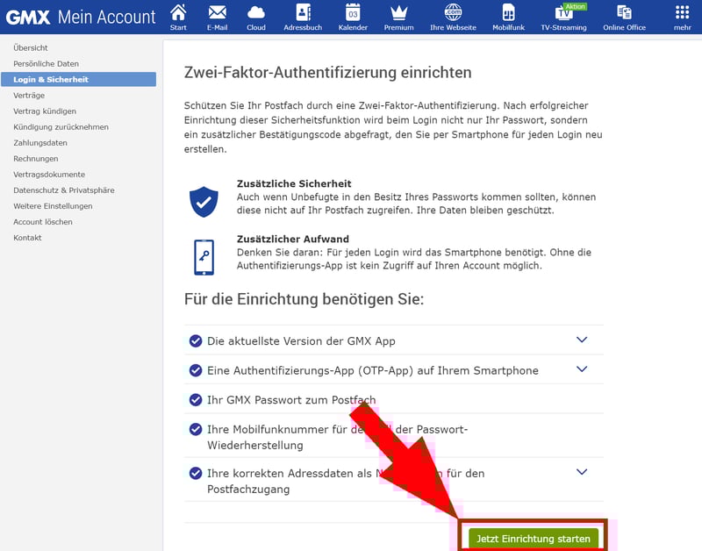Click the Mein Account header title
Viewport: 702px width, 551px height.
point(106,18)
